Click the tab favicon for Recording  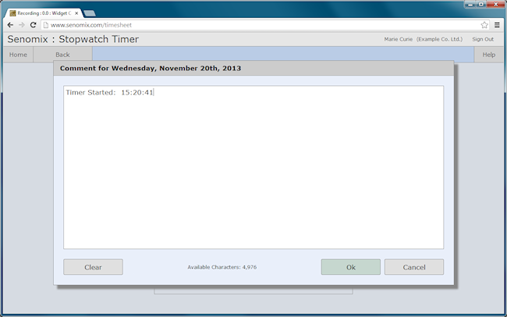point(12,13)
